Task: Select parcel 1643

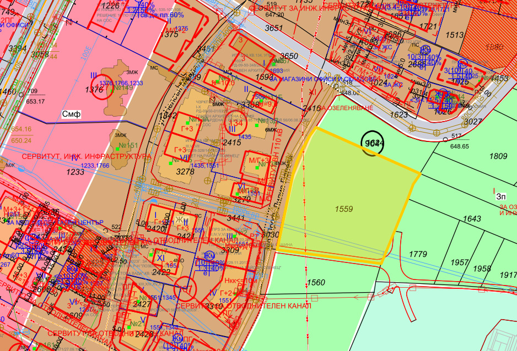Action: pos(471,218)
